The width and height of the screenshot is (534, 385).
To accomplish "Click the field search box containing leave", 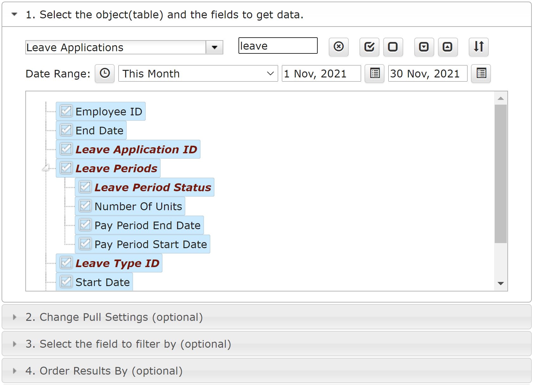I will [278, 46].
